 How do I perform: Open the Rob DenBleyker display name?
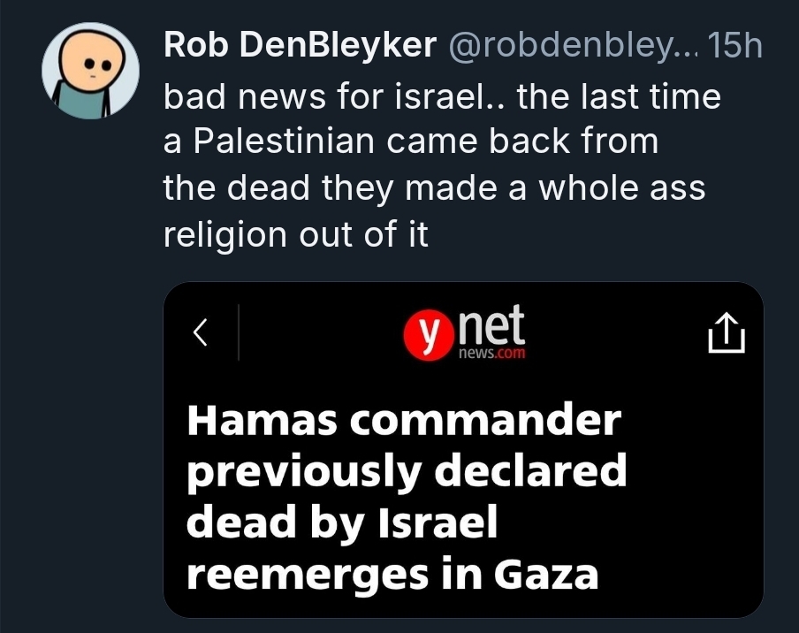click(300, 48)
